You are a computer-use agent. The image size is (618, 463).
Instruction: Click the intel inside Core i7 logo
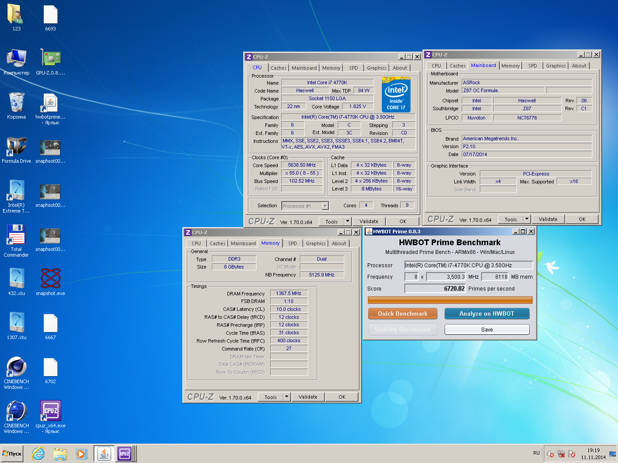396,95
